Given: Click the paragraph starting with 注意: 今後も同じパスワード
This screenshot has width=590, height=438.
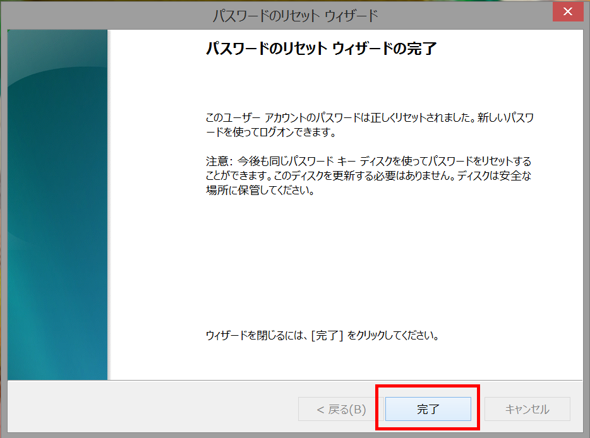Looking at the screenshot, I should click(x=369, y=175).
